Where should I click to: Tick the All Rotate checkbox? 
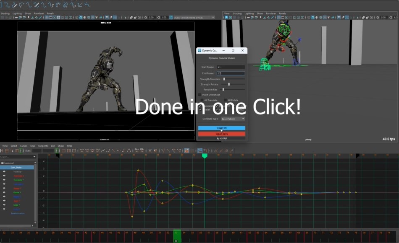point(226,100)
